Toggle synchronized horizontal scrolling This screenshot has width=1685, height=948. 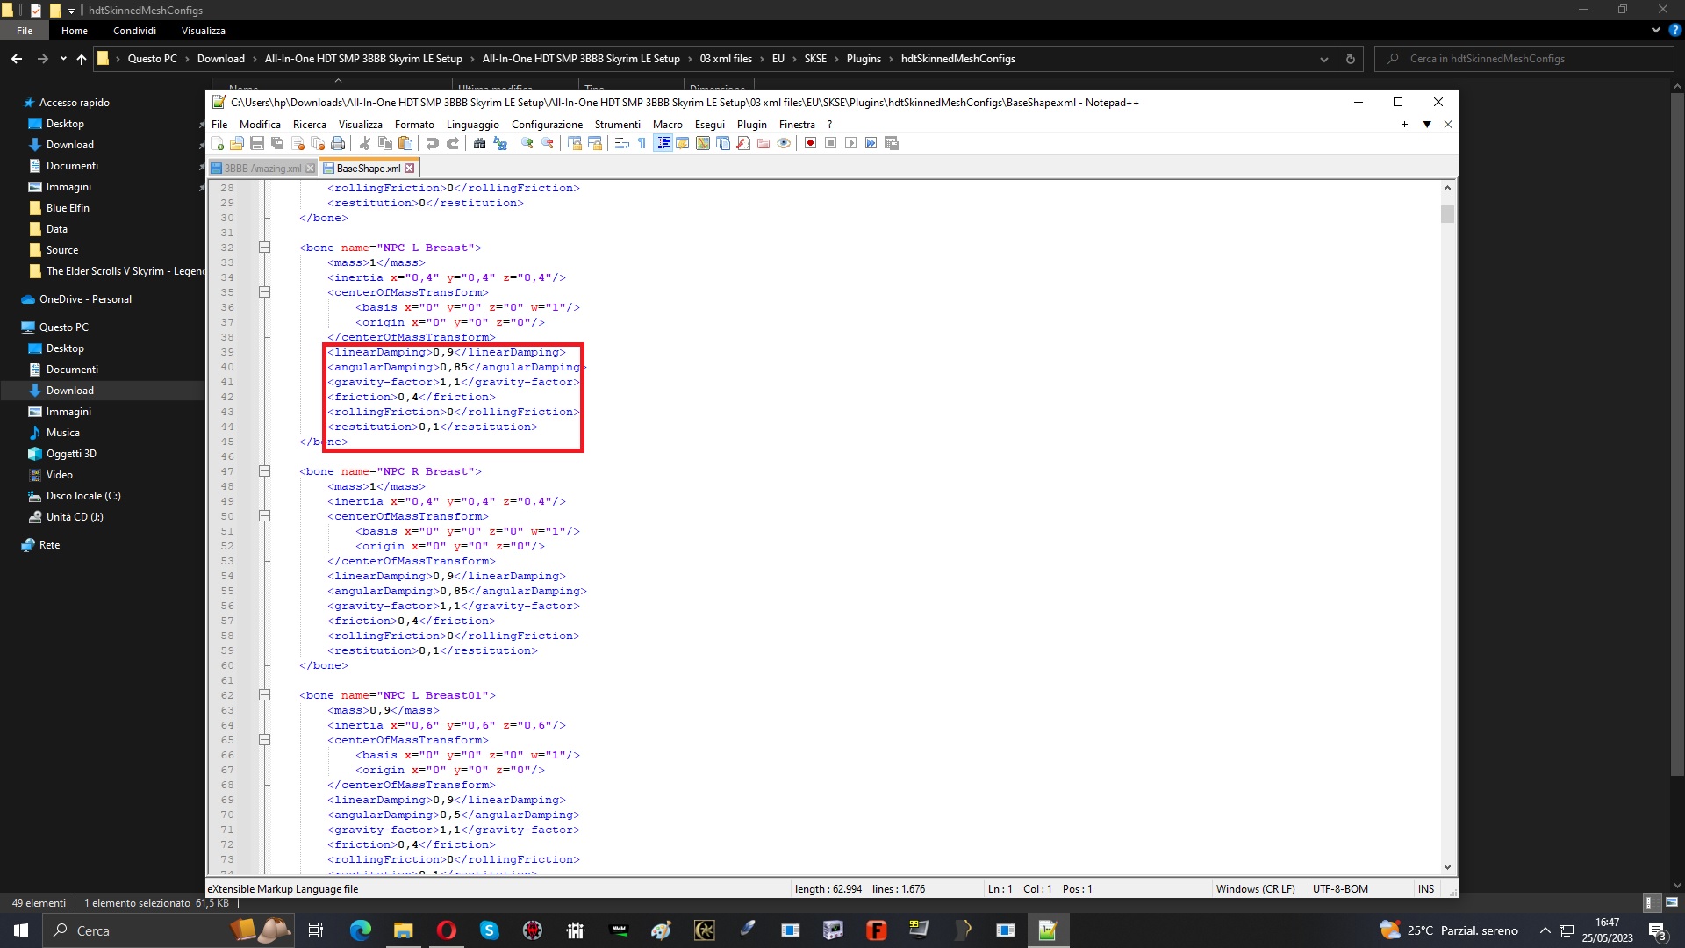(594, 144)
